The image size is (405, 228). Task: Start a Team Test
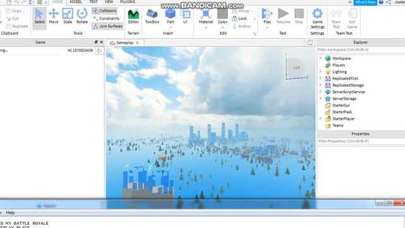pyautogui.click(x=336, y=18)
